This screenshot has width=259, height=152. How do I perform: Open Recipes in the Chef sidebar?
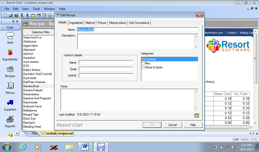coord(10,72)
